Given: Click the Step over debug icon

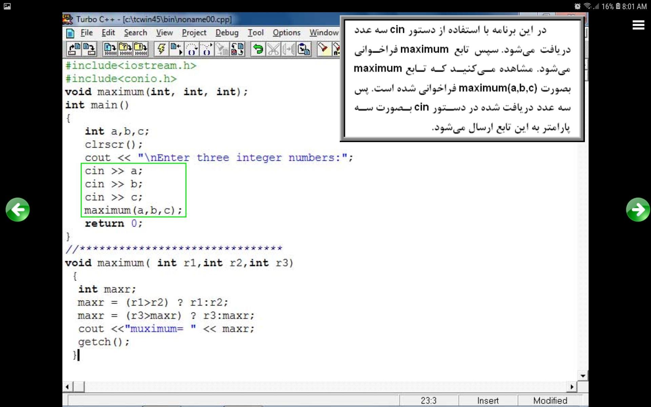Looking at the screenshot, I should (x=192, y=49).
